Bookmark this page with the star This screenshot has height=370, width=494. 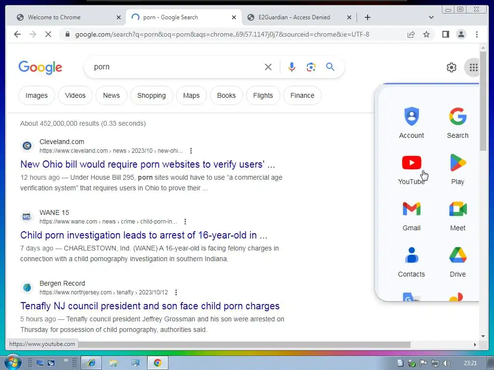tap(426, 34)
